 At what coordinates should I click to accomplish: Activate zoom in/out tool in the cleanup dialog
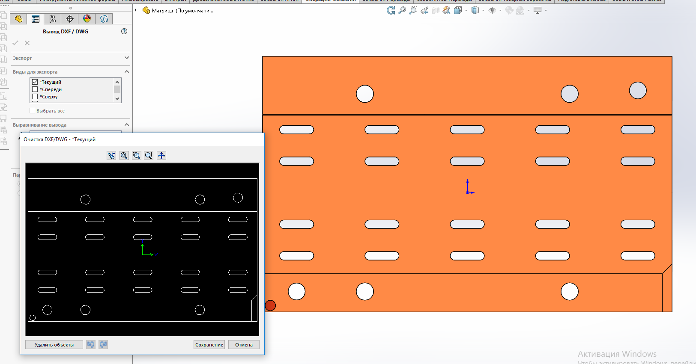[x=149, y=156]
